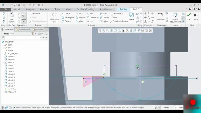Select the Chamfer sketch tool
Screen dimensions: 201x113
91,18
